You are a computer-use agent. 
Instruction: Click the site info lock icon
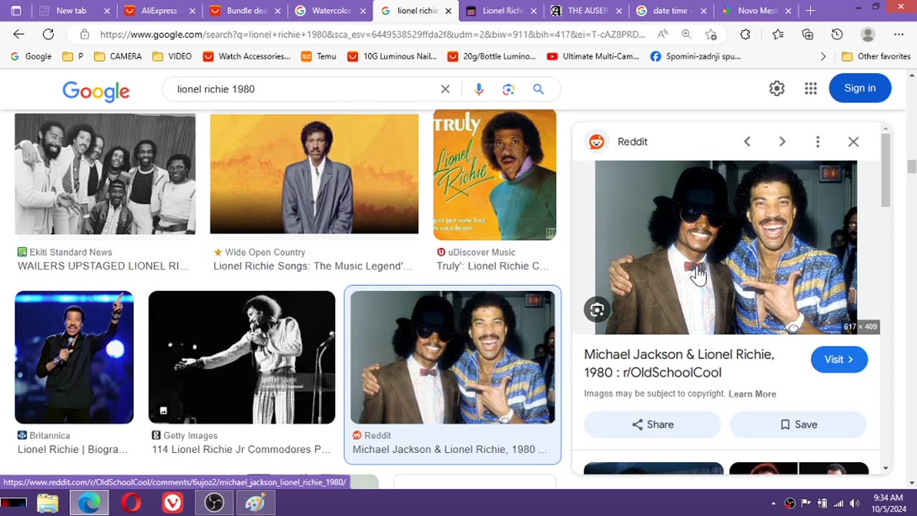pos(85,34)
